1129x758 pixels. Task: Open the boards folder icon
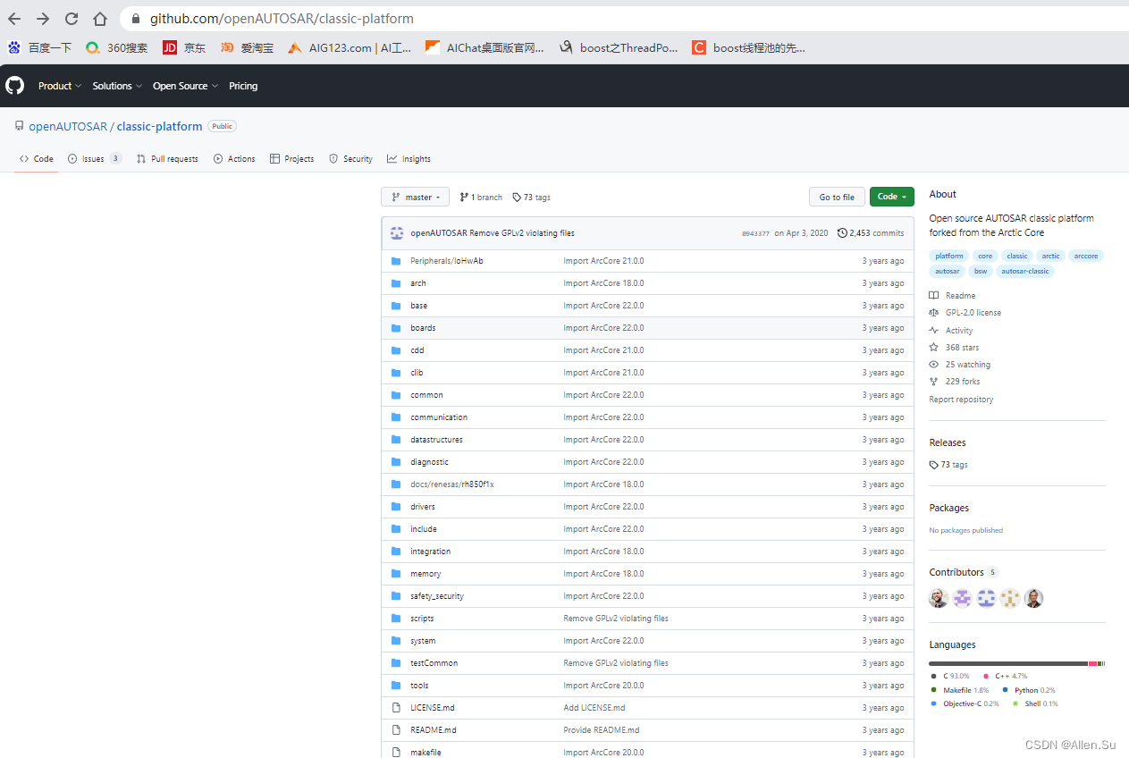[x=396, y=328]
